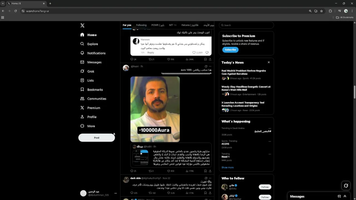Open Explore from the sidebar

(x=89, y=44)
